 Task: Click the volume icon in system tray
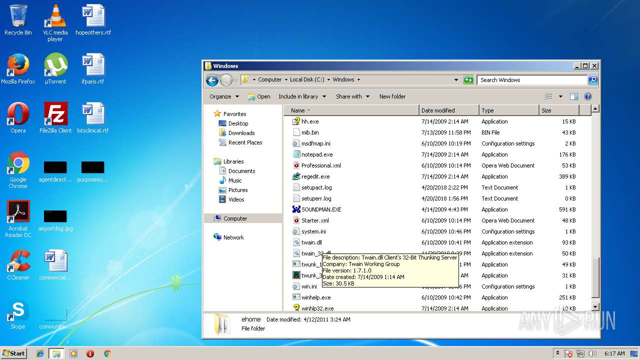593,353
